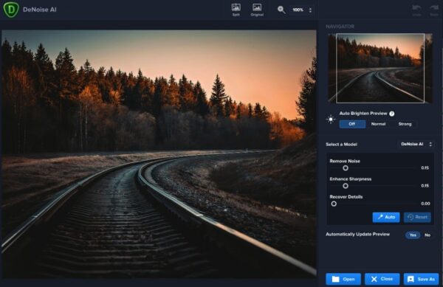Switch to Split view

click(236, 10)
